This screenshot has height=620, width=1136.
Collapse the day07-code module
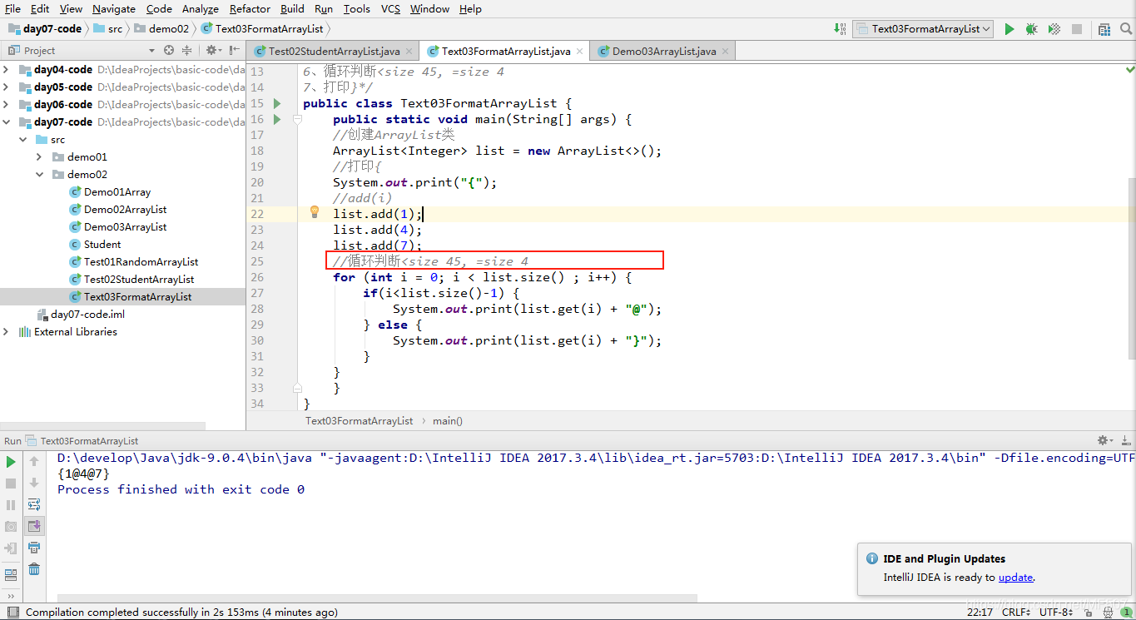(x=7, y=122)
